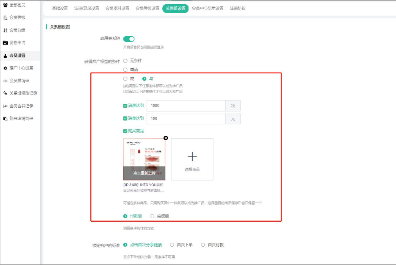Image resolution: width=396 pixels, height=265 pixels.
Task: Toggle the 启用关系链 switch off
Action: [129, 39]
